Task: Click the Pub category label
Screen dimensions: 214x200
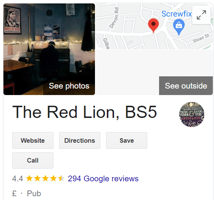Action: 34,194
